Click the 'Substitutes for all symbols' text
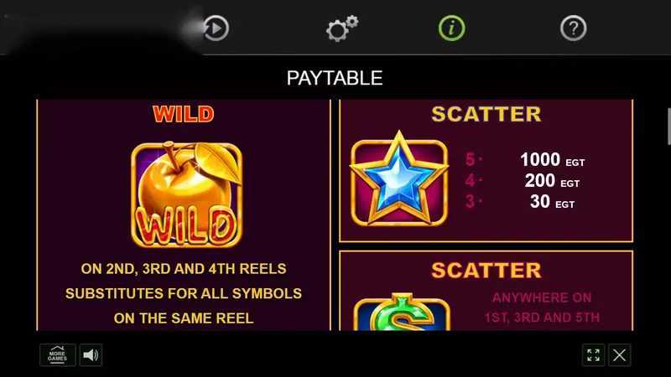Image resolution: width=671 pixels, height=377 pixels. tap(184, 294)
